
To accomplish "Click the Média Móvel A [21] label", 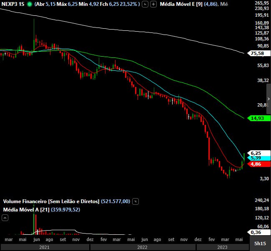I will tap(26, 210).
